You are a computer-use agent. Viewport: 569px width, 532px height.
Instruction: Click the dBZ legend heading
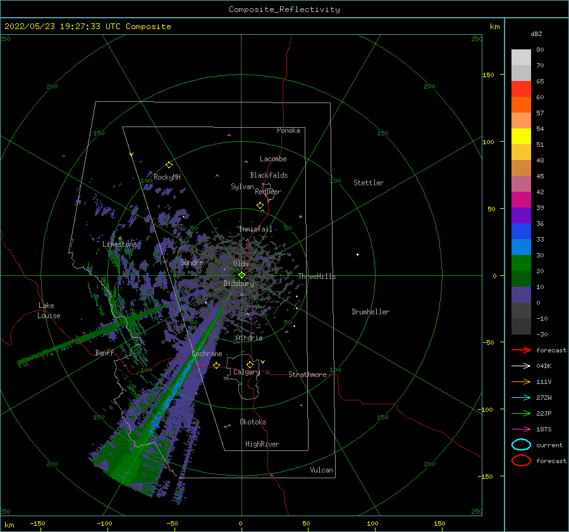click(x=536, y=34)
